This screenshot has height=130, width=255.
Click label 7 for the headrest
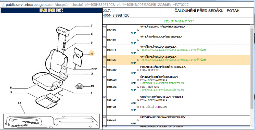tap(92, 25)
